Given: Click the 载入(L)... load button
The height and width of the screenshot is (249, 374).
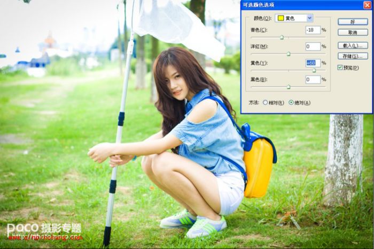Looking at the screenshot, I should [353, 46].
